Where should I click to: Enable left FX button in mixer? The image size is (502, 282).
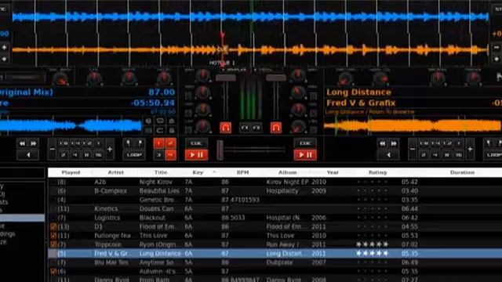coord(245,128)
